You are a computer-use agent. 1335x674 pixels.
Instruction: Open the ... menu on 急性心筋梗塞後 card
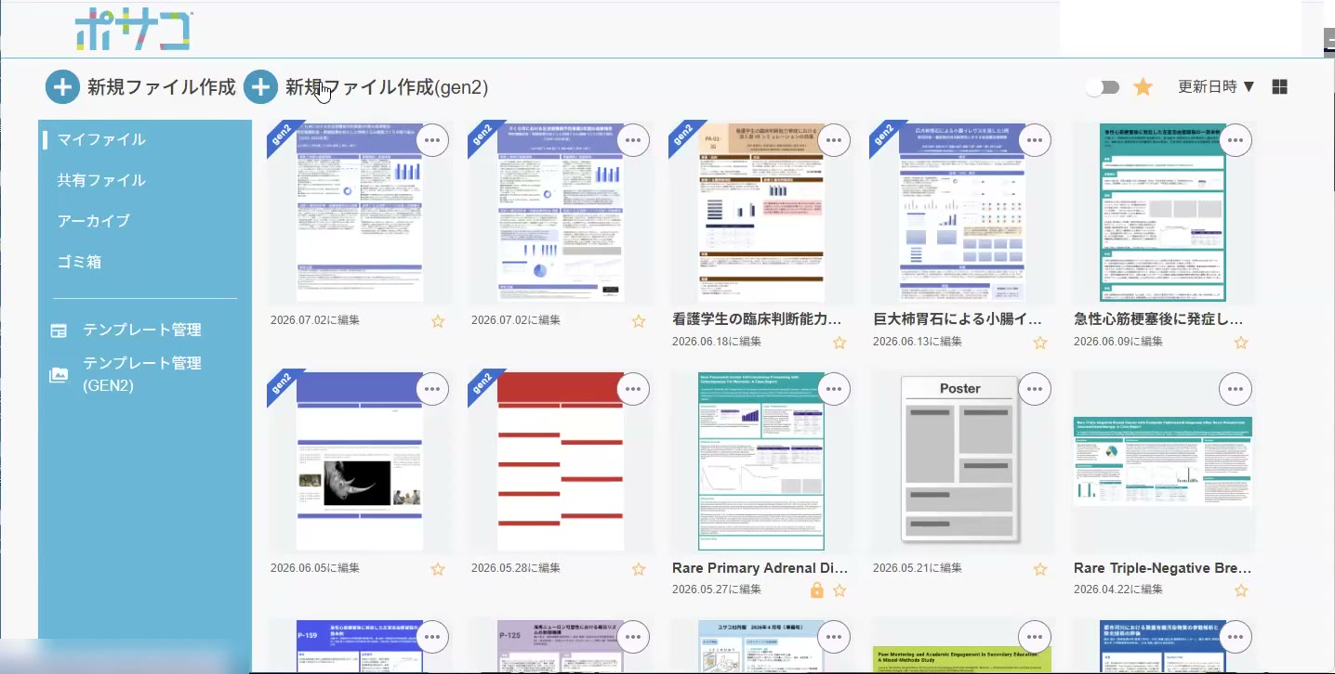pyautogui.click(x=1236, y=140)
